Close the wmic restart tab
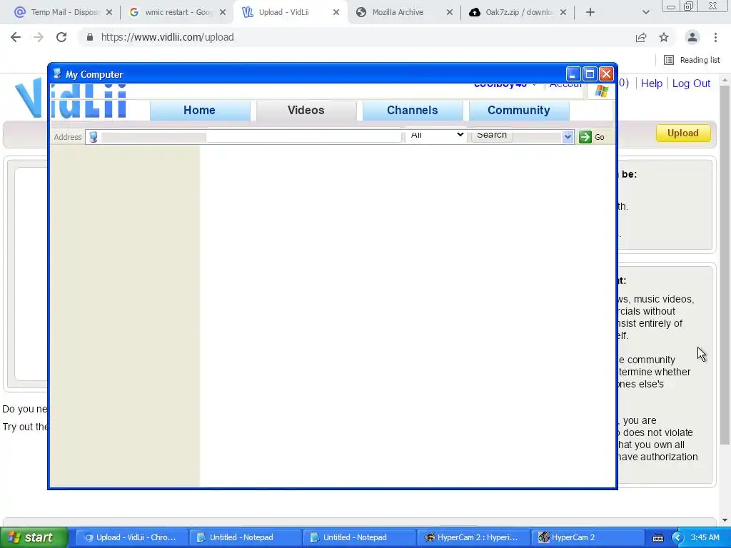 pyautogui.click(x=223, y=13)
